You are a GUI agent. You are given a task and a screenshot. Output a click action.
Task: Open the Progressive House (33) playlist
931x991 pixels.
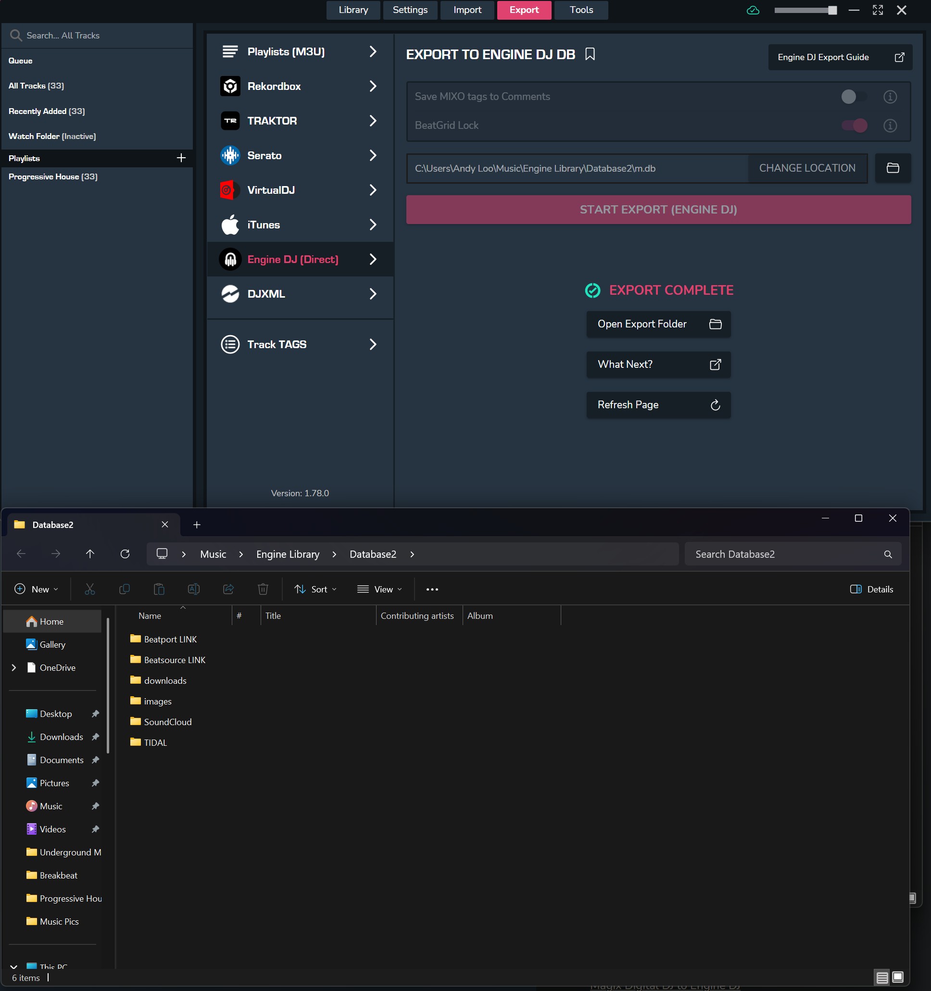(x=53, y=176)
